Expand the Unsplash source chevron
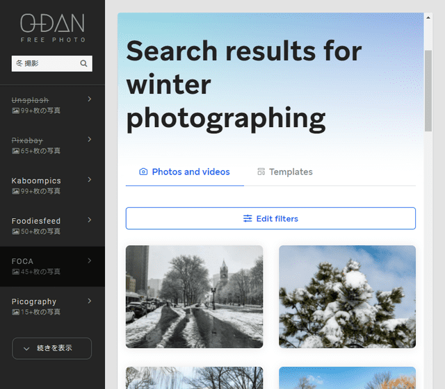Image resolution: width=445 pixels, height=389 pixels. (90, 99)
